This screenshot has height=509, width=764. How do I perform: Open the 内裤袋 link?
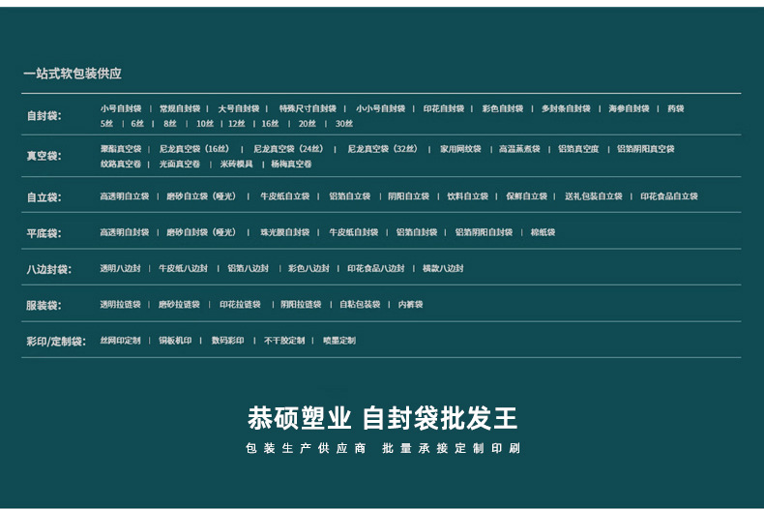coord(410,304)
